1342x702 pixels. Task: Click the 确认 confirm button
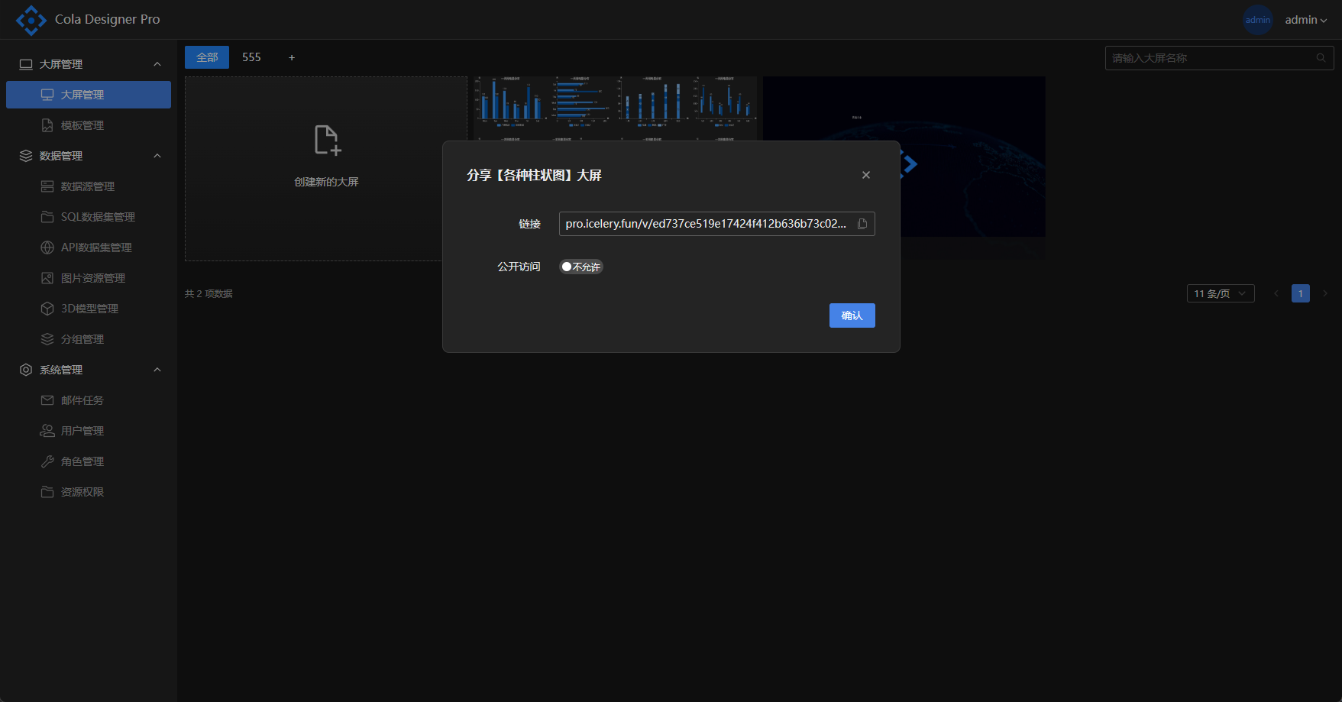(x=852, y=315)
